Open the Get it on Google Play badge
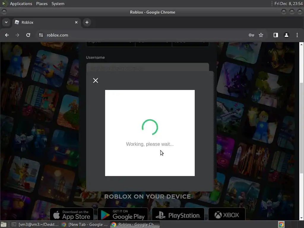The image size is (304, 228). (x=123, y=214)
